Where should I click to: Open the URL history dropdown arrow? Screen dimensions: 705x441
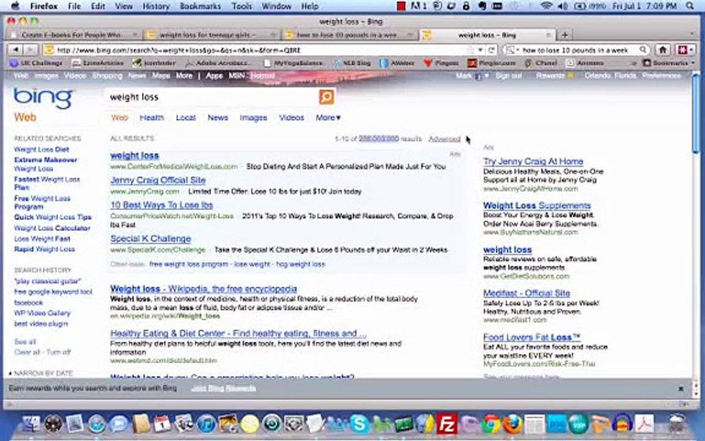coord(480,50)
